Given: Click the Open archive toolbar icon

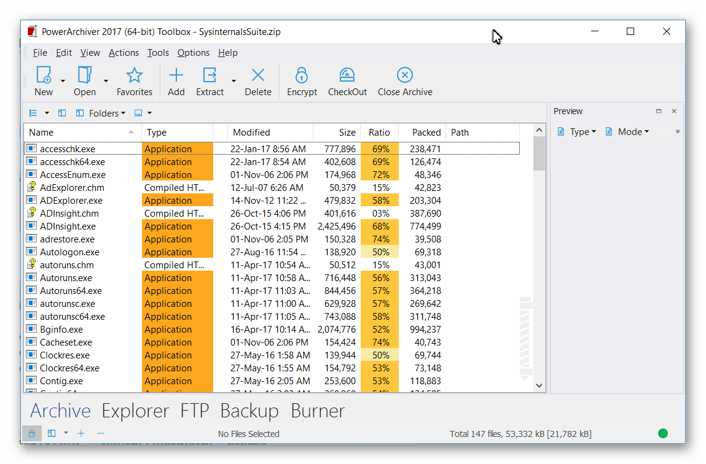Looking at the screenshot, I should (x=85, y=75).
